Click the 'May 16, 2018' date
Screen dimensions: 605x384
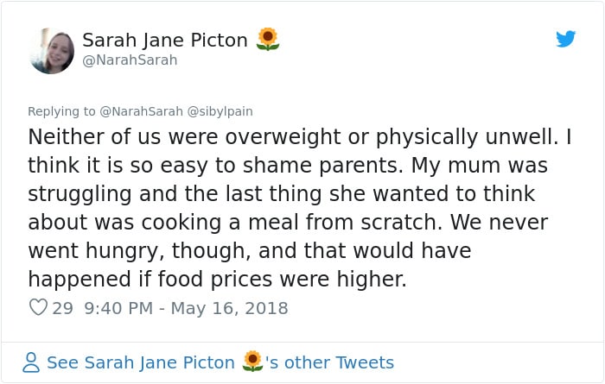(230, 308)
